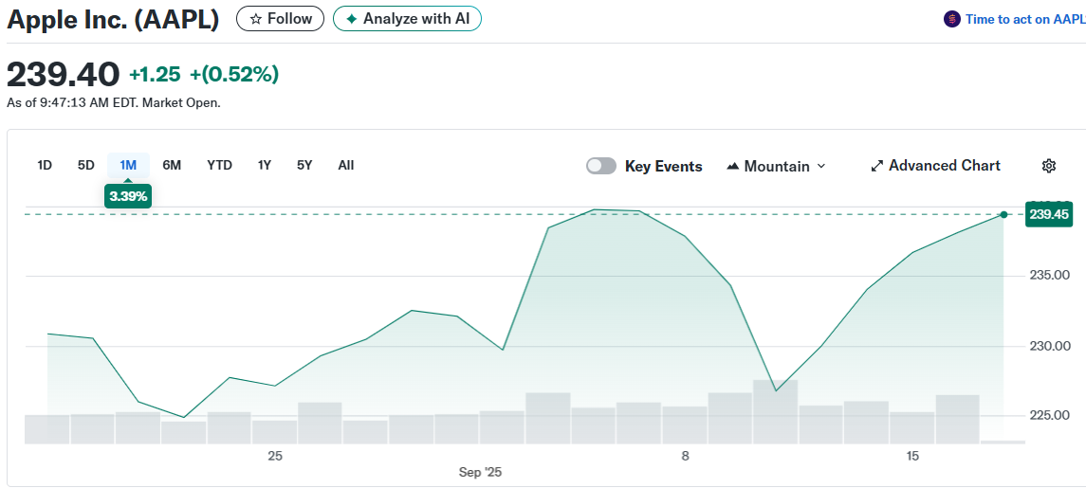
Task: Click the +1.25 price change value
Action: (x=155, y=74)
